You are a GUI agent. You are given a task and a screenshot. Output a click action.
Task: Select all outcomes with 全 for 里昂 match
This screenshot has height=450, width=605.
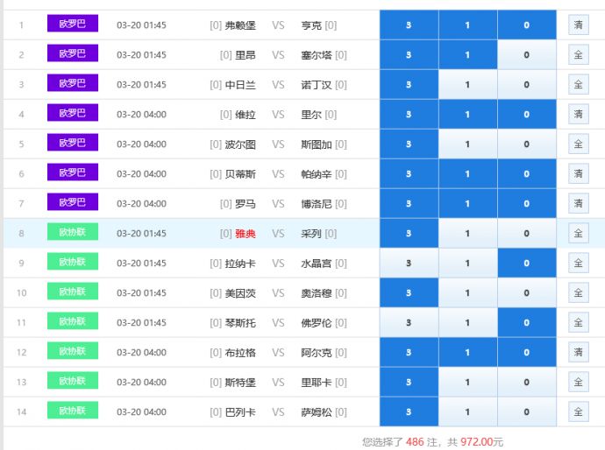578,55
